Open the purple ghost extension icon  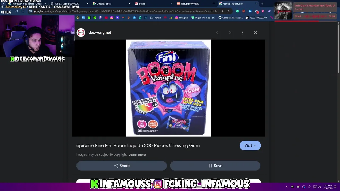tap(269, 11)
